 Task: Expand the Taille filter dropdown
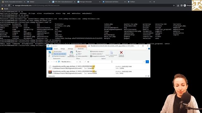[x=79, y=54]
